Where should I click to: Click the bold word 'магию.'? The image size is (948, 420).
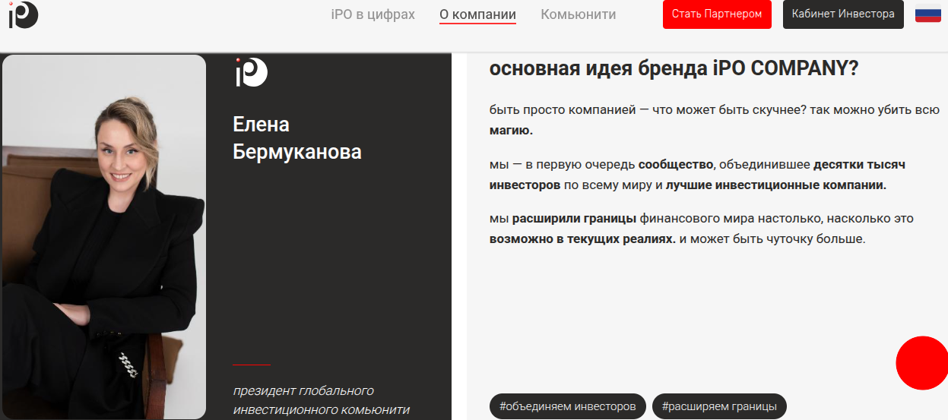click(x=511, y=131)
